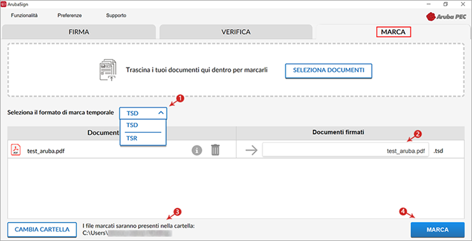The height and width of the screenshot is (241, 472).
Task: Open the Supporto menu
Action: [x=116, y=15]
